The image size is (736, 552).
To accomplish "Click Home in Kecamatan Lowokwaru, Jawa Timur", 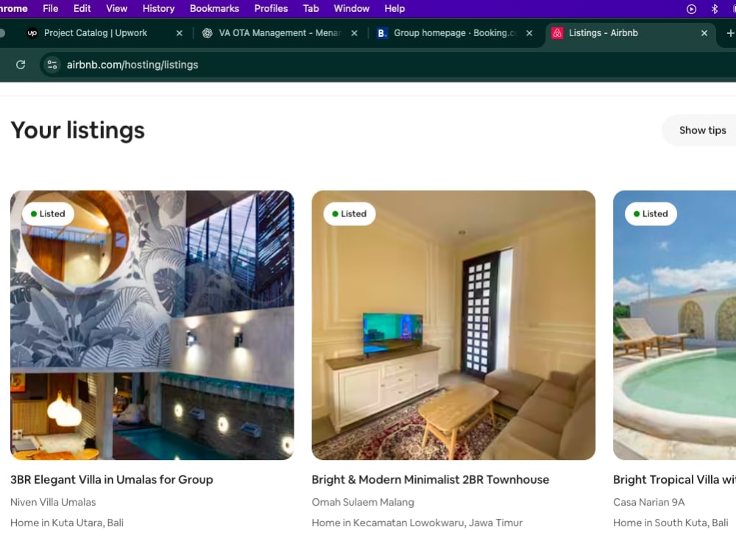I will 417,523.
